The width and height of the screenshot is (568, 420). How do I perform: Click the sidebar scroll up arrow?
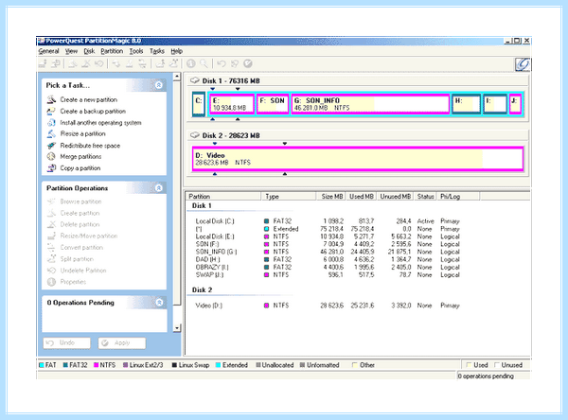click(177, 77)
